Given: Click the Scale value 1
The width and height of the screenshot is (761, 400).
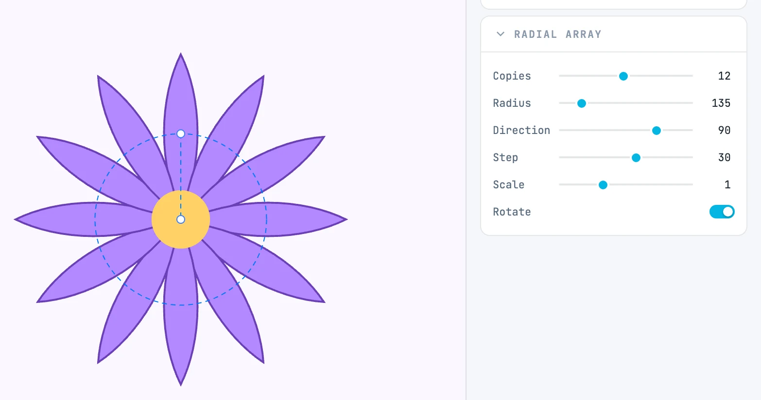Looking at the screenshot, I should 727,184.
